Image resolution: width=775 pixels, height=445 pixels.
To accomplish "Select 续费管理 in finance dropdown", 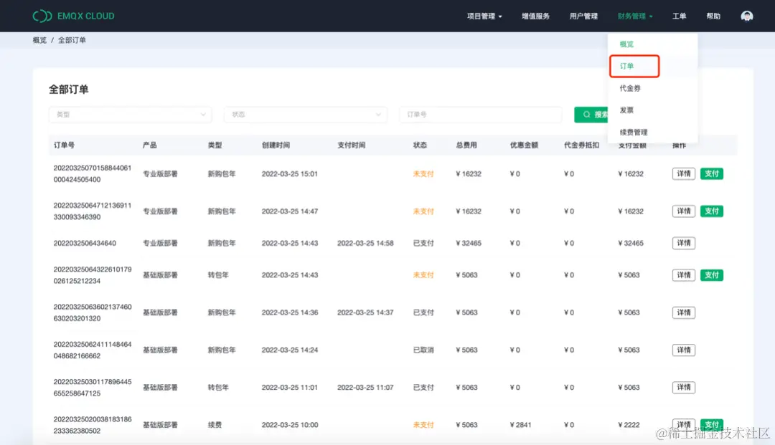I will pos(633,133).
